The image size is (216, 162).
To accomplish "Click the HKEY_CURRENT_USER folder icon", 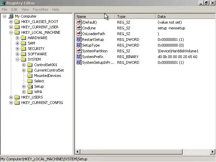I will tap(17, 27).
